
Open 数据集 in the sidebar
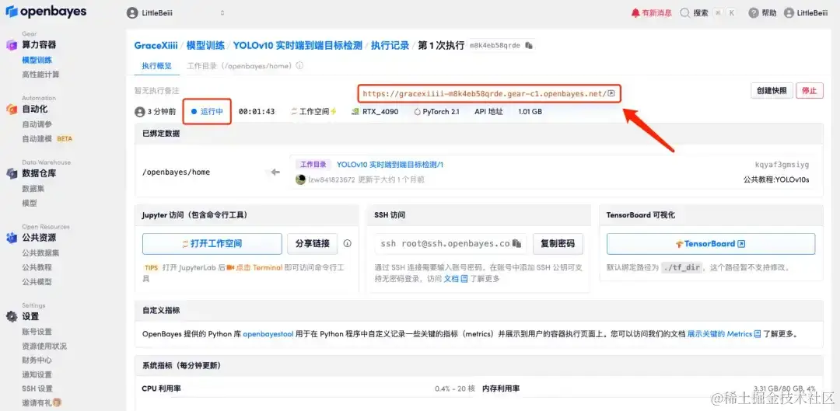33,188
